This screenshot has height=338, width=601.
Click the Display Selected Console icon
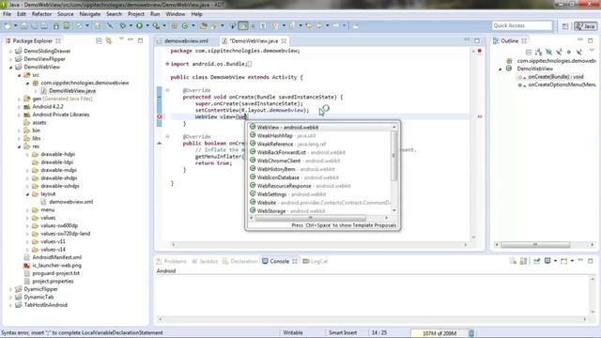click(547, 261)
